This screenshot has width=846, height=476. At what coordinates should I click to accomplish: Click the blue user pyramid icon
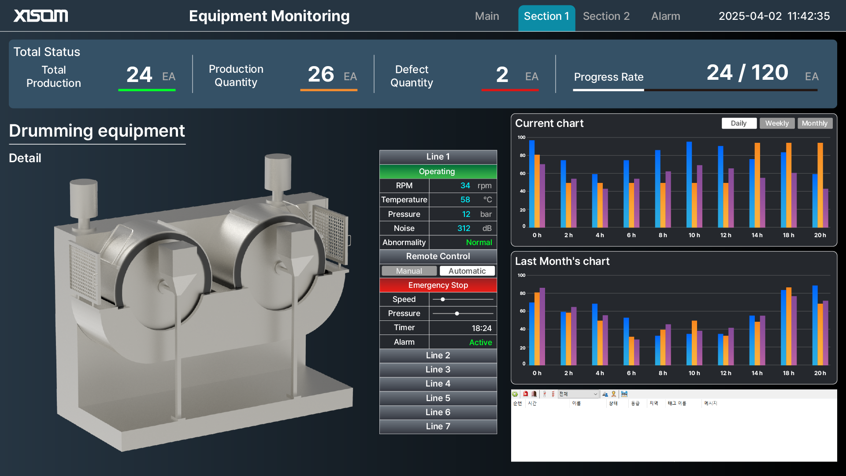[605, 394]
